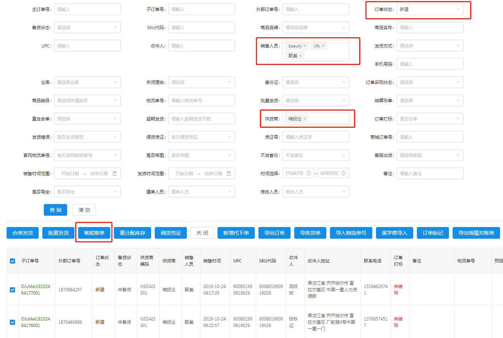503x338 pixels.
Task: Expand the 是否带图 dropdown
Action: point(201,155)
